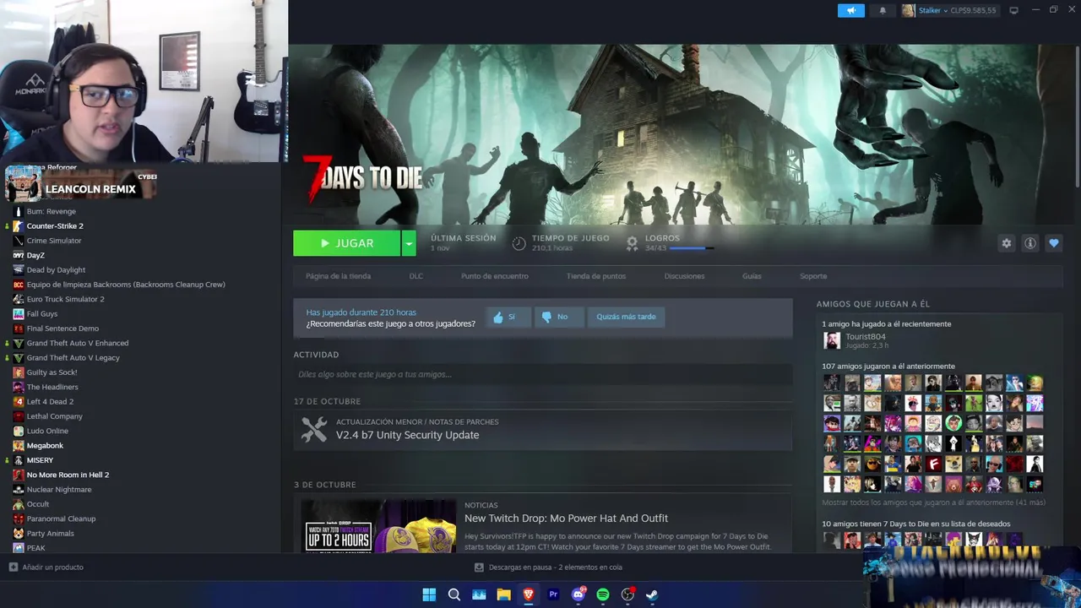Select Grand Theft Auto V Legacy
The width and height of the screenshot is (1081, 608).
[73, 357]
